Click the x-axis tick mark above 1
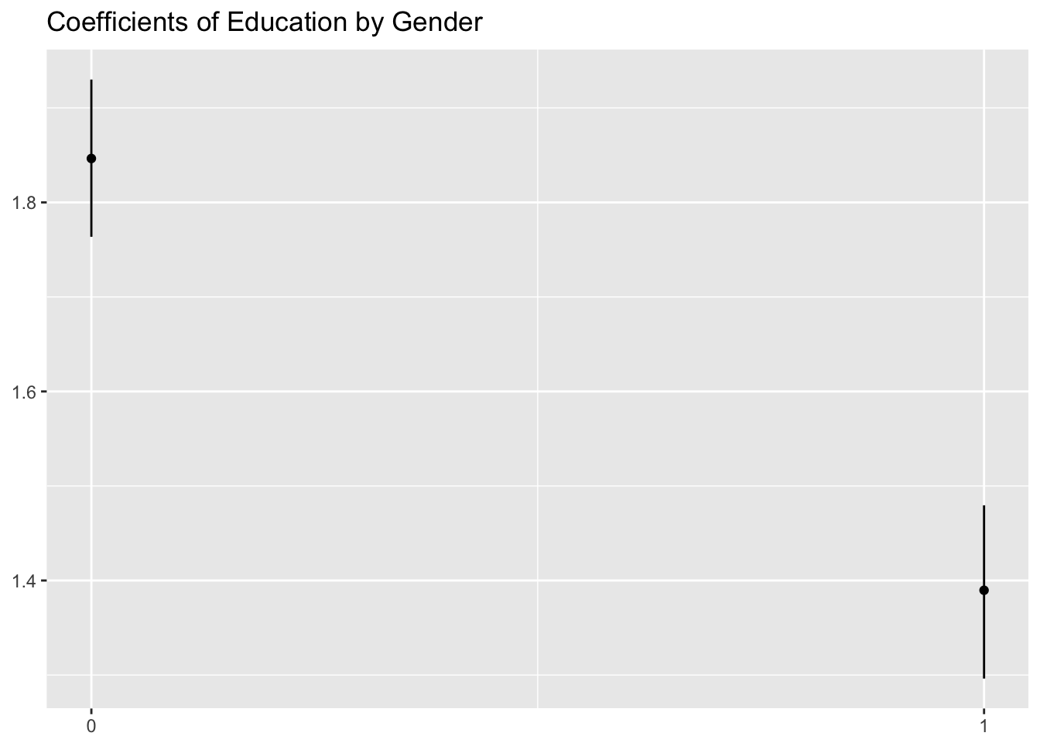 point(984,711)
